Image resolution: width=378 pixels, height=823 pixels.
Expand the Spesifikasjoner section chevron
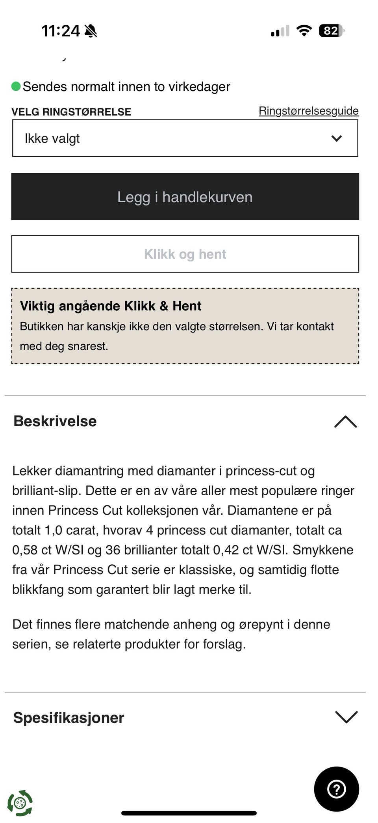pos(346,717)
